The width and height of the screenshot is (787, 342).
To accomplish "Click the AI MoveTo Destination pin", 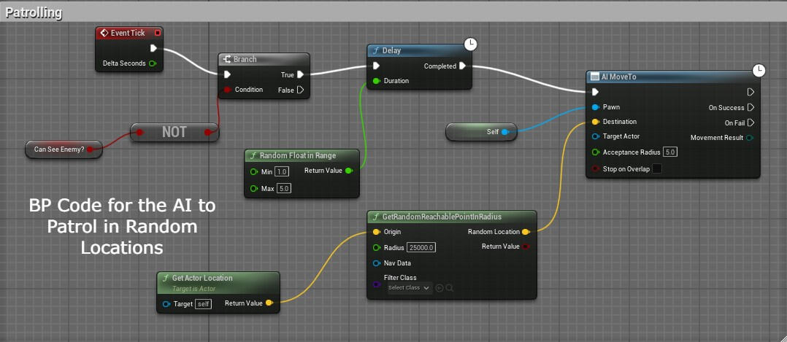I will point(595,122).
